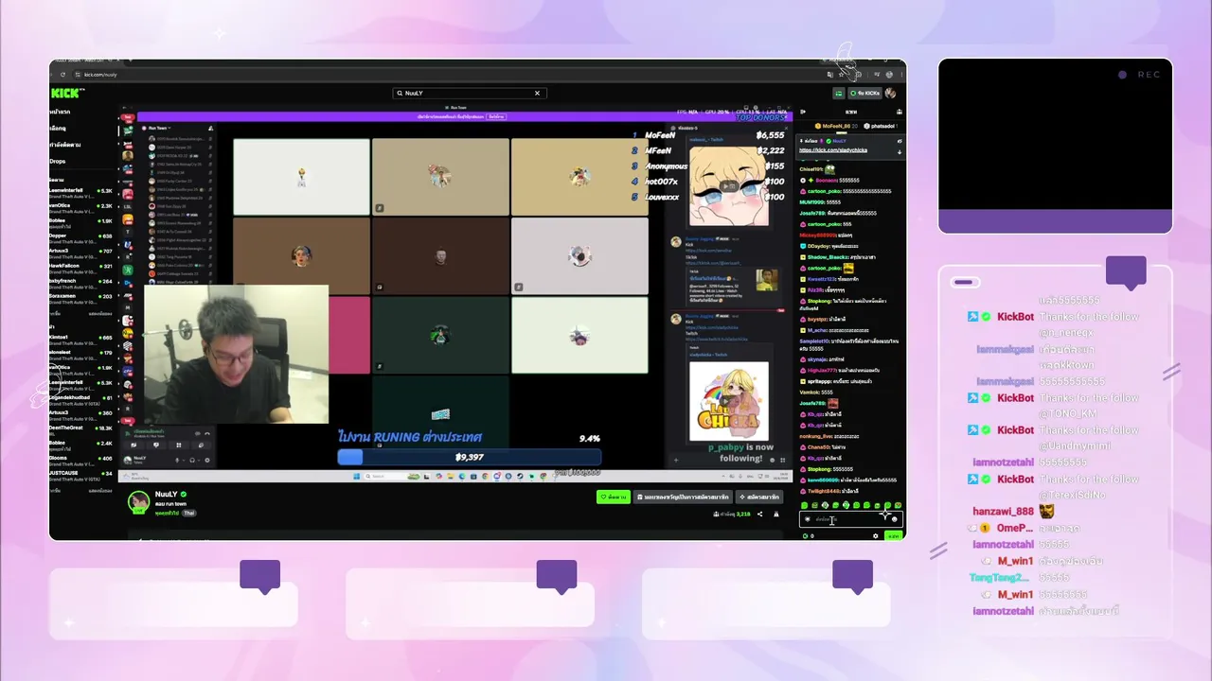Screen dimensions: 1212x681
Task: Play the Twitch clip preview in Discord
Action: point(728,185)
